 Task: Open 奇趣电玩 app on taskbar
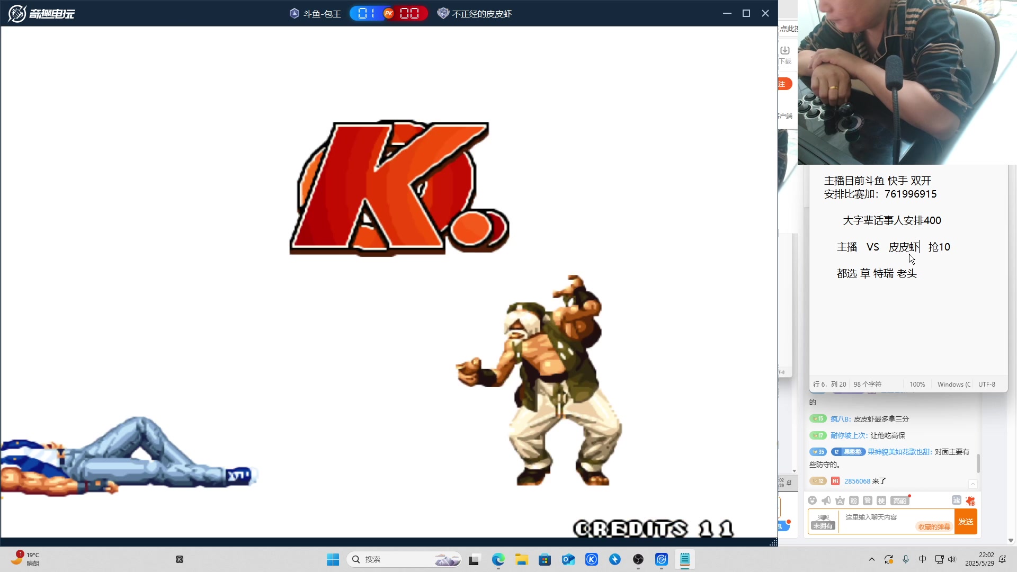[662, 559]
